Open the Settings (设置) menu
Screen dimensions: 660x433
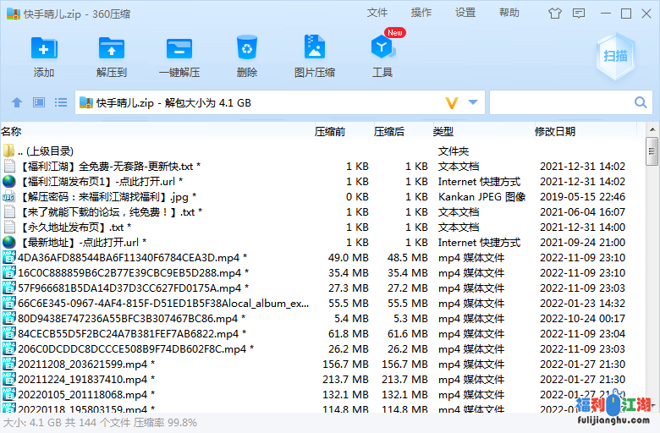click(x=465, y=13)
